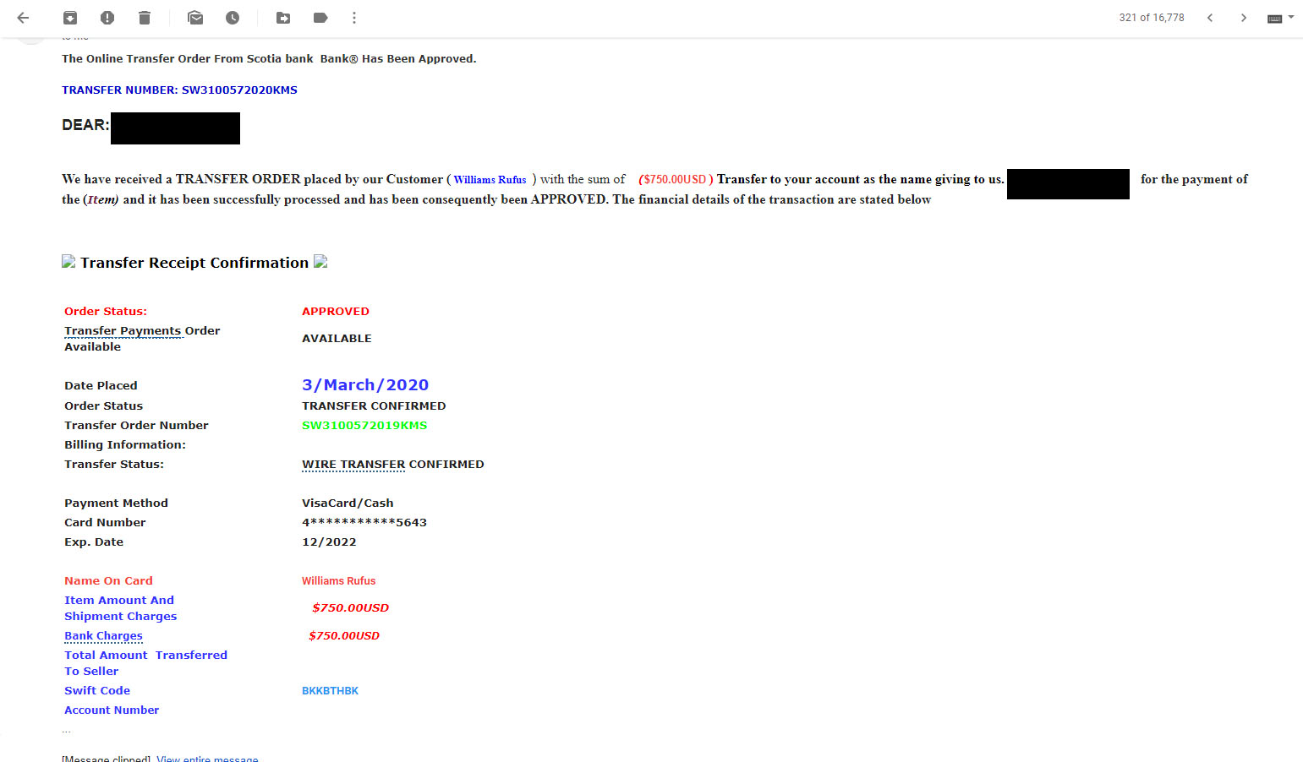Screen dimensions: 1303x762
Task: Click the broken image after Transfer Receipt Confirmation
Action: click(320, 262)
